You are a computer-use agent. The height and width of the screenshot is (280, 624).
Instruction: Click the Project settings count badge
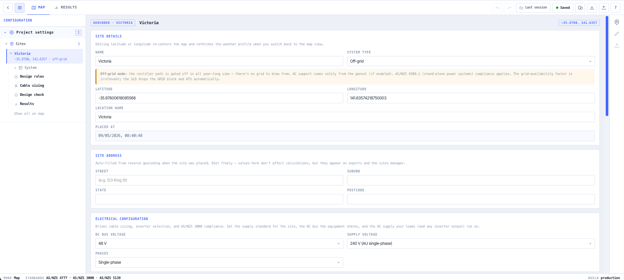(x=78, y=32)
